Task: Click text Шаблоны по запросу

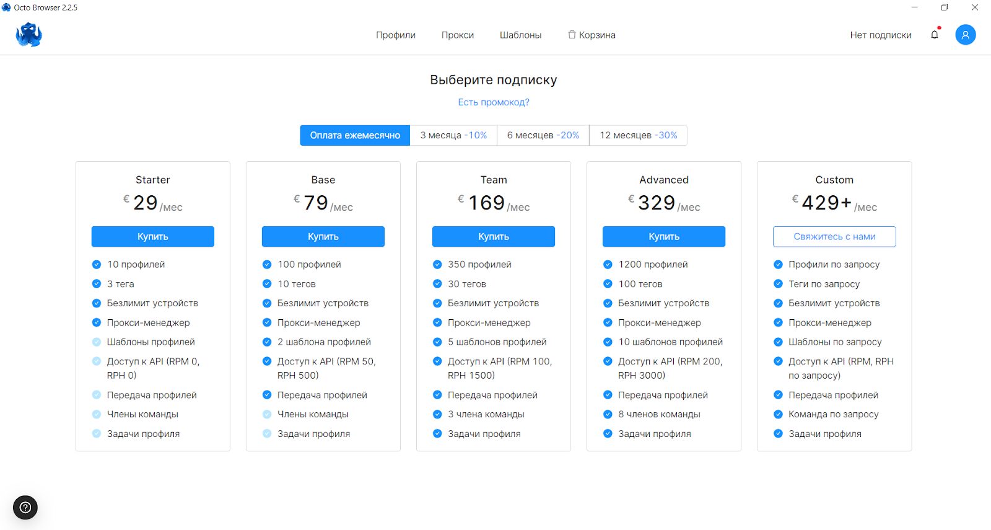Action: pyautogui.click(x=835, y=342)
